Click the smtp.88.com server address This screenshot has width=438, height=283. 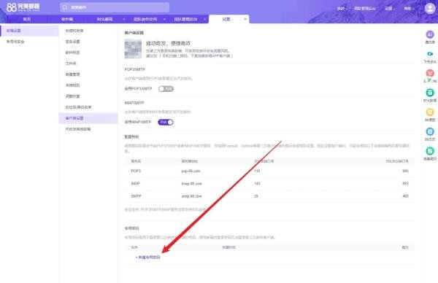coord(191,196)
